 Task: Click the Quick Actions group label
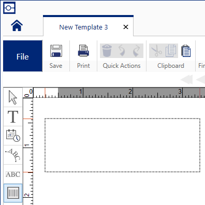click(122, 66)
